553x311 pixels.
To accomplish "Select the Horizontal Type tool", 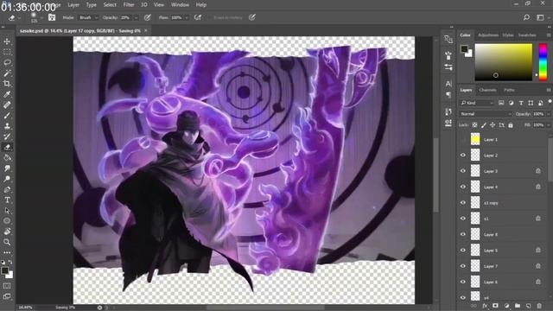I will coord(7,200).
